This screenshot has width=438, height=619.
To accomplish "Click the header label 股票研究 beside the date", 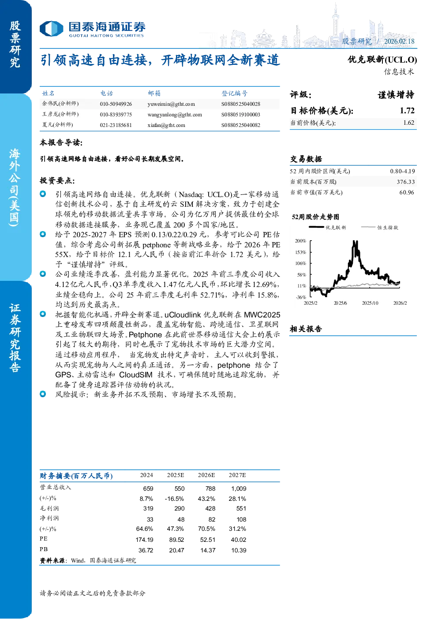I will 357,41.
